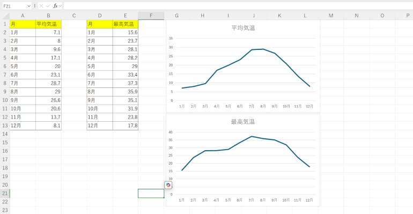The image size is (413, 214).
Task: Open Insert Function fx icon
Action: coord(55,6)
